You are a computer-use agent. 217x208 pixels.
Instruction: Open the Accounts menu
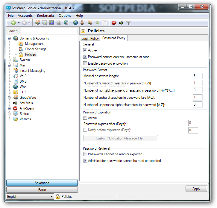pyautogui.click(x=25, y=16)
